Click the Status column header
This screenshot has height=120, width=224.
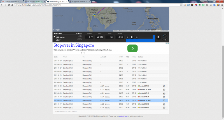click(x=140, y=57)
